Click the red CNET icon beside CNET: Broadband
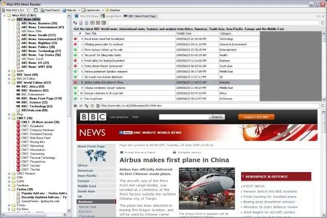 [18, 126]
